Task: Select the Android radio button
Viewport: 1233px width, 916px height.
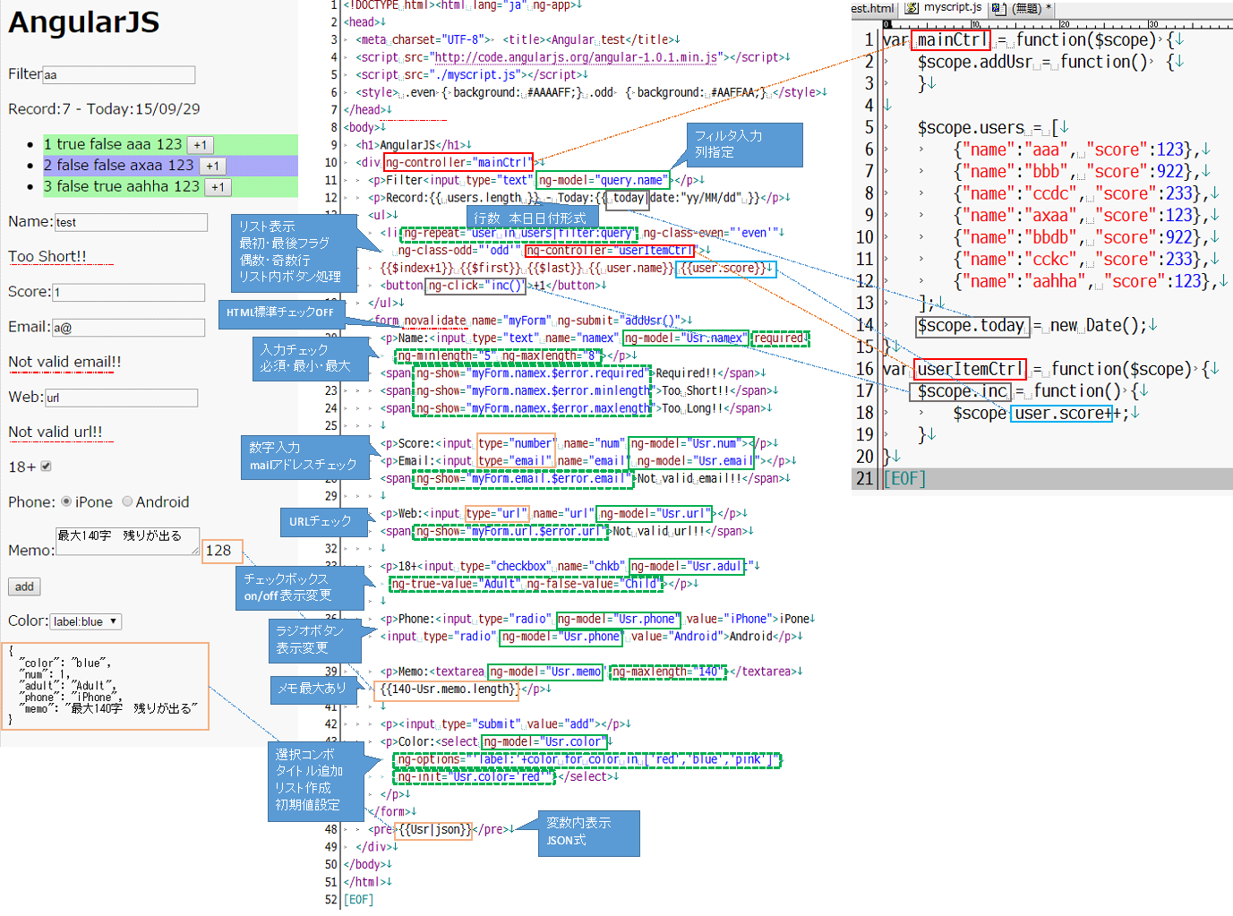Action: click(x=127, y=501)
